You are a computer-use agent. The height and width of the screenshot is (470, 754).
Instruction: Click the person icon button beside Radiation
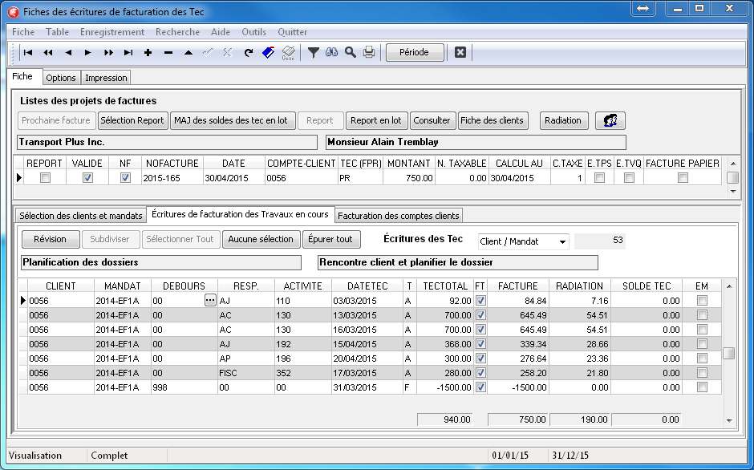pos(610,120)
